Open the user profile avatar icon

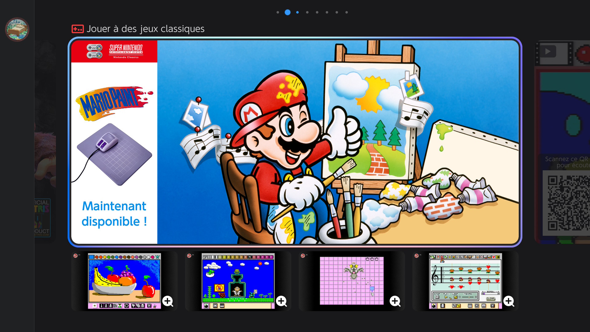pos(17,30)
